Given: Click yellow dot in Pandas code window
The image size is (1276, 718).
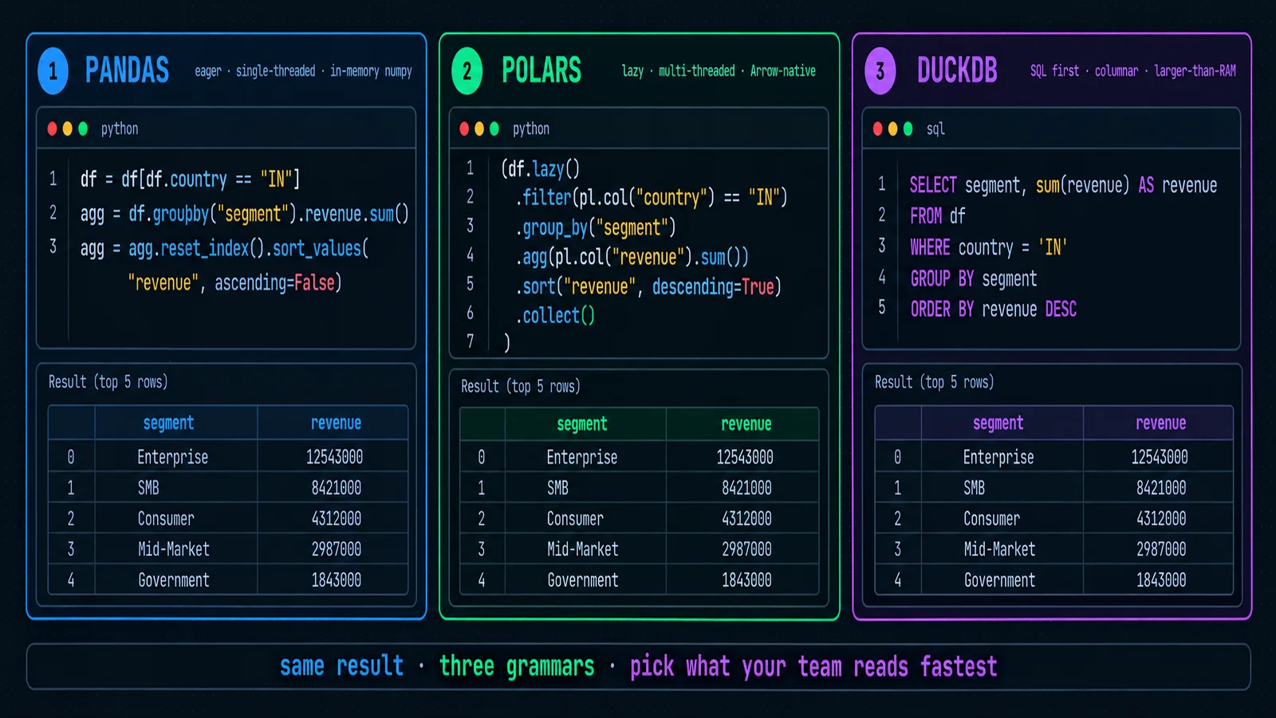Looking at the screenshot, I should tap(68, 128).
